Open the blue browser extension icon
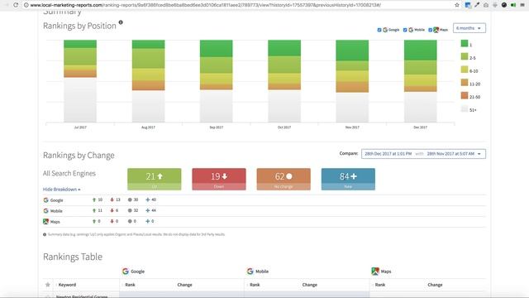 (x=468, y=5)
